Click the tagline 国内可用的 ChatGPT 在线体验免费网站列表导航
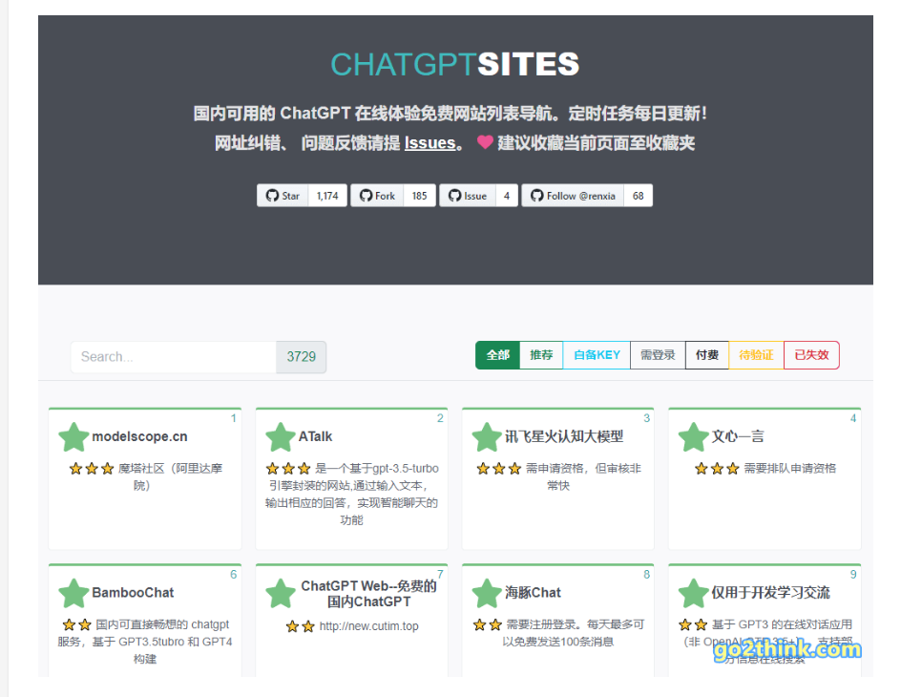901x697 pixels. (x=375, y=114)
